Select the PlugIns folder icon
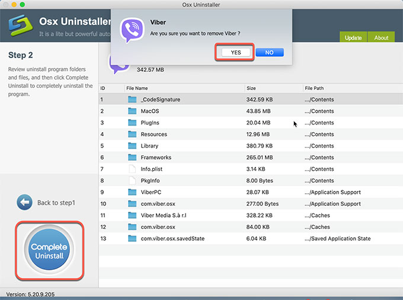403x300 pixels. [x=132, y=122]
